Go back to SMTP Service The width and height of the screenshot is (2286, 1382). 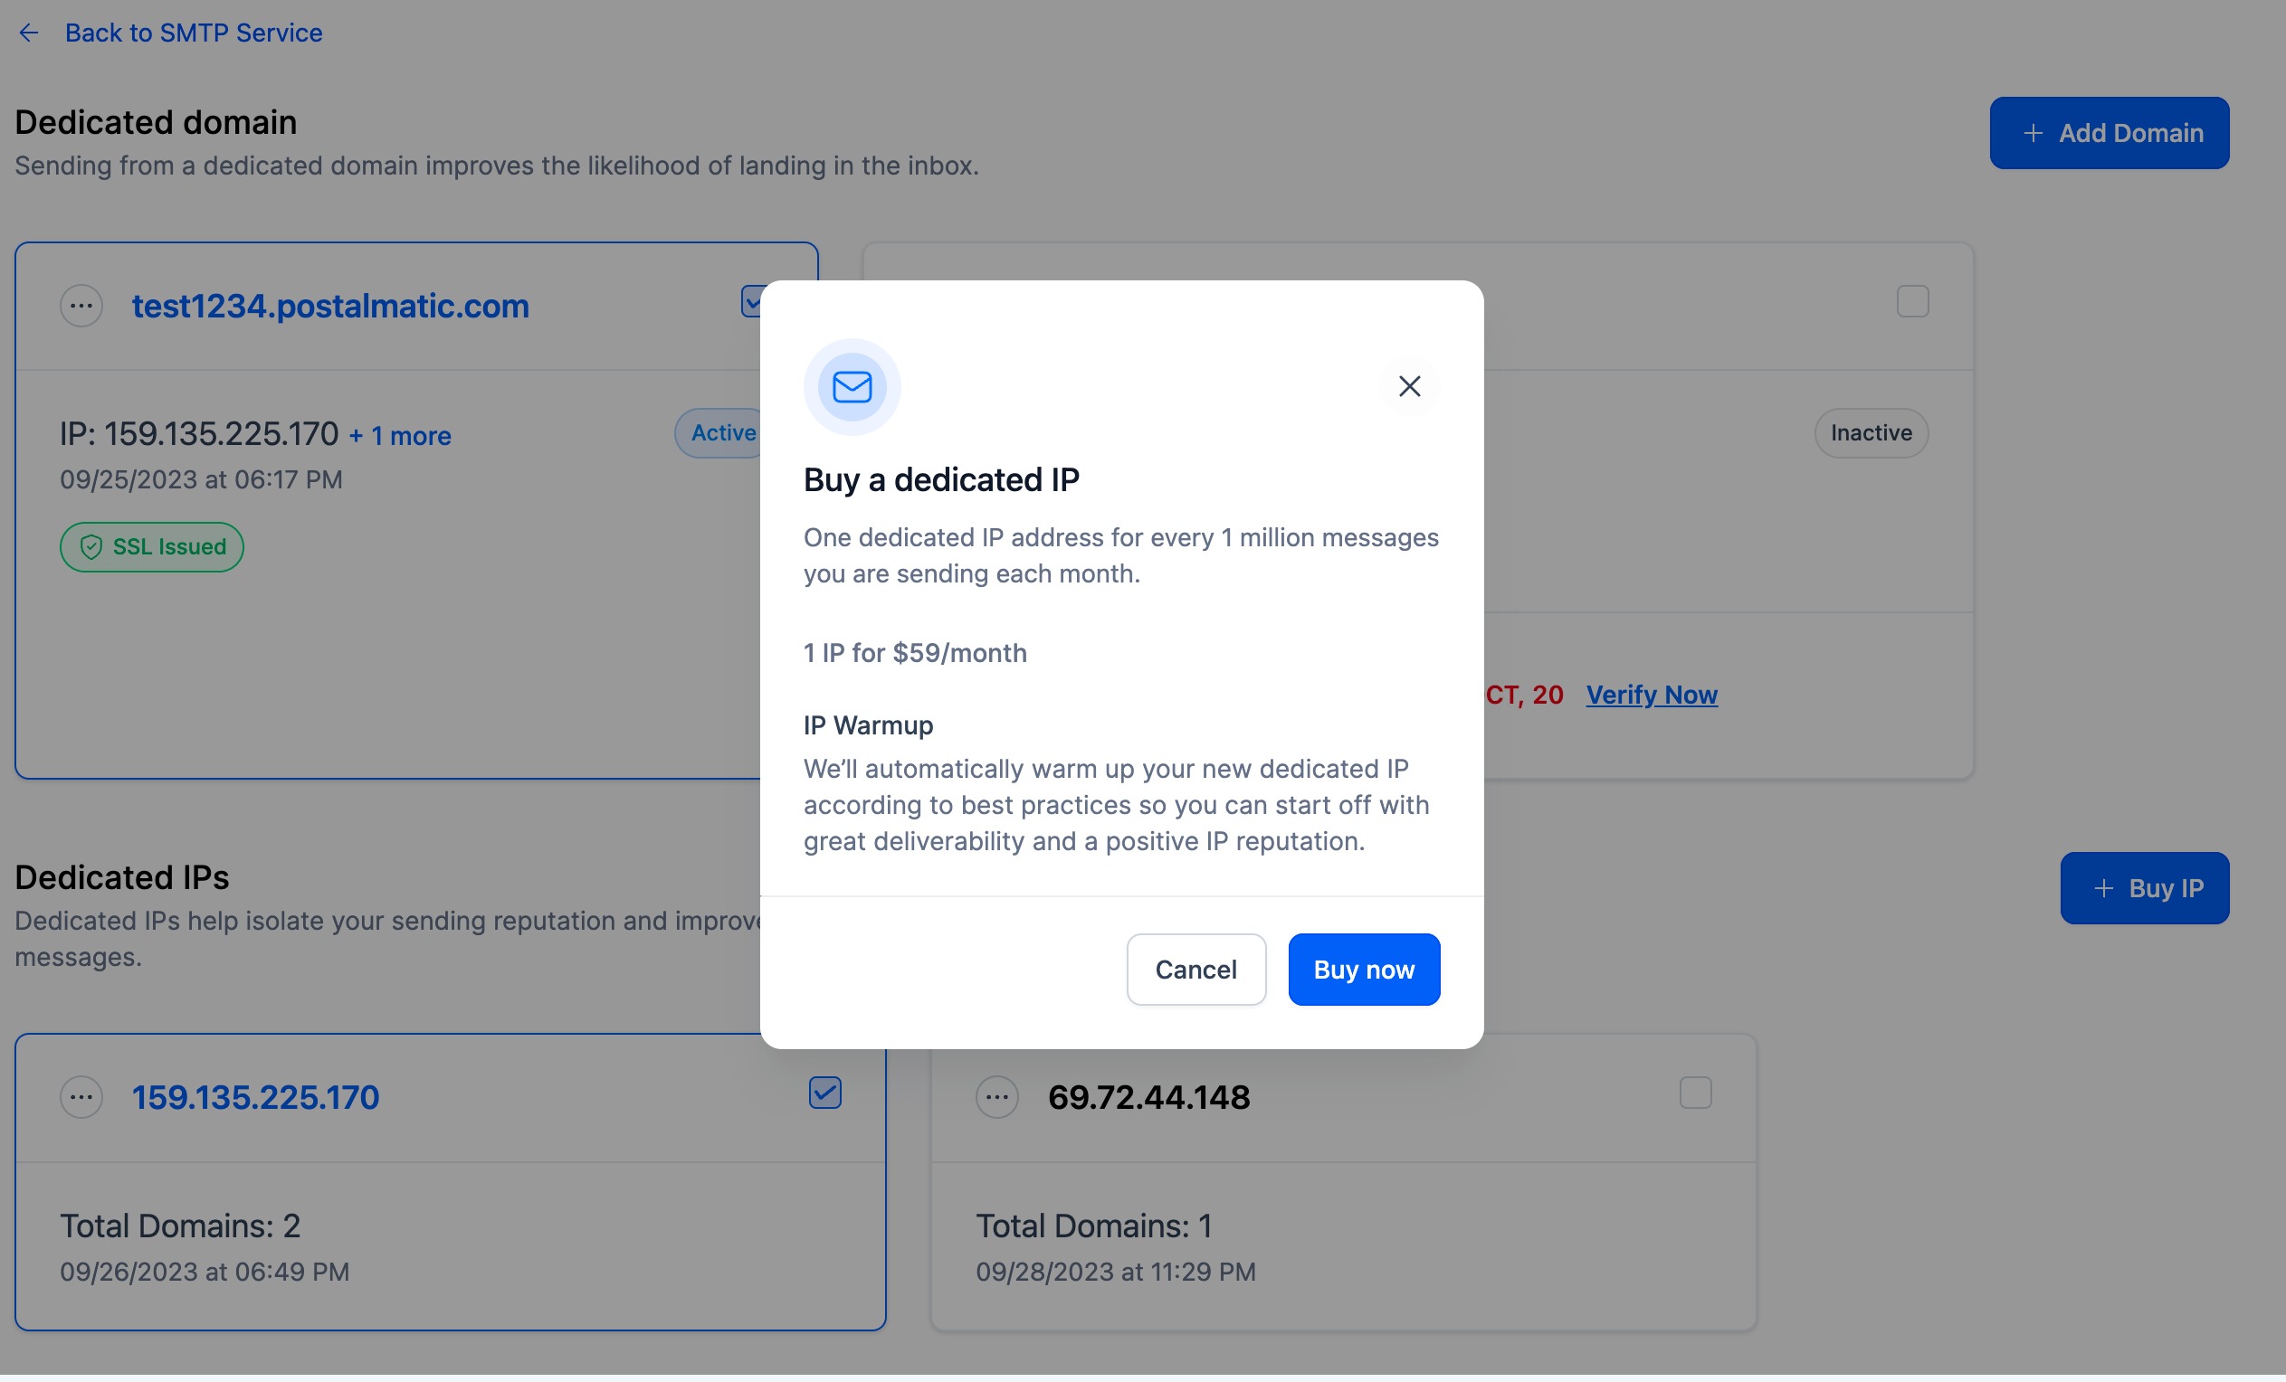click(194, 33)
